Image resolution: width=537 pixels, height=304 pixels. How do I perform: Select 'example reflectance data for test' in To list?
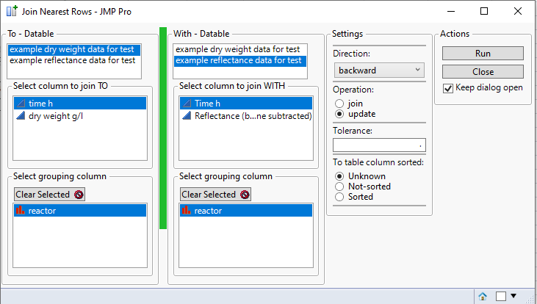(72, 60)
